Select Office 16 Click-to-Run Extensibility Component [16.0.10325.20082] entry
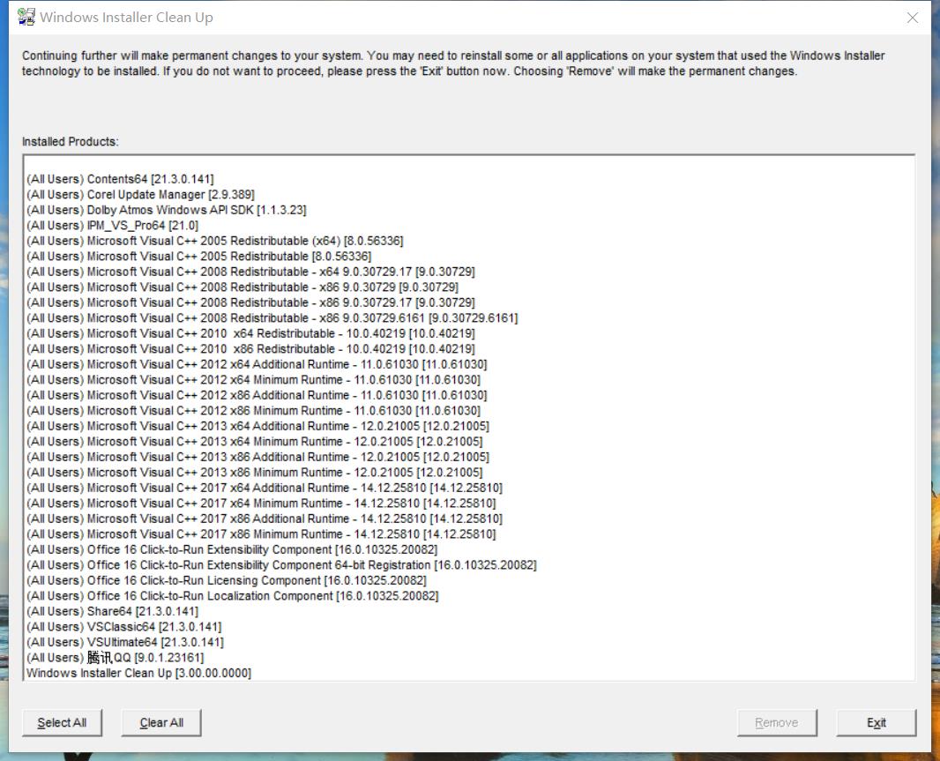This screenshot has width=940, height=761. [x=232, y=549]
